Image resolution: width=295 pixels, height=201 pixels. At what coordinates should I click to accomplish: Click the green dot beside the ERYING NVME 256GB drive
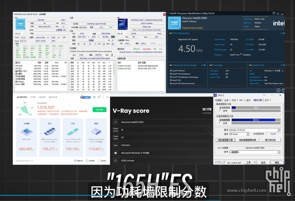[118, 66]
